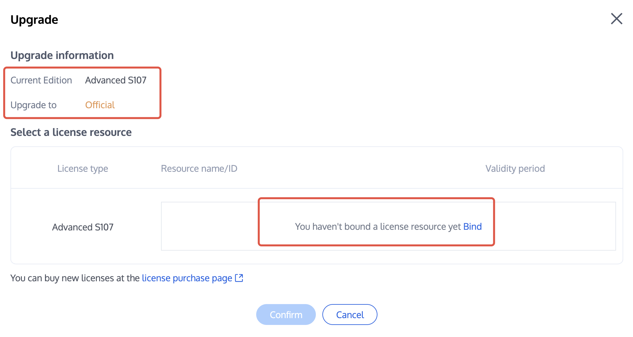This screenshot has width=633, height=337.
Task: Click the "You haven't bound a license resource yet" message
Action: (x=378, y=227)
